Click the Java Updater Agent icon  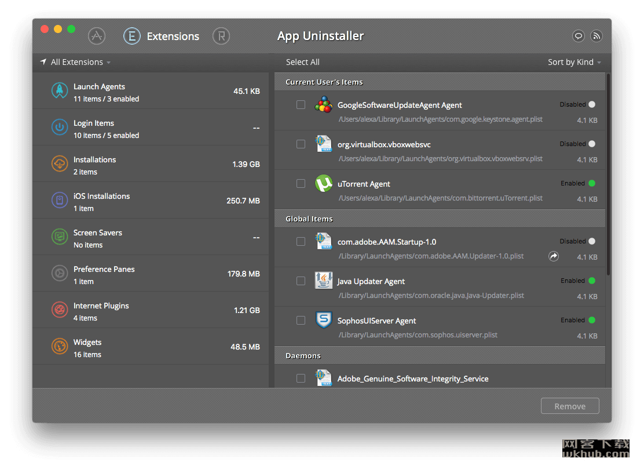324,281
